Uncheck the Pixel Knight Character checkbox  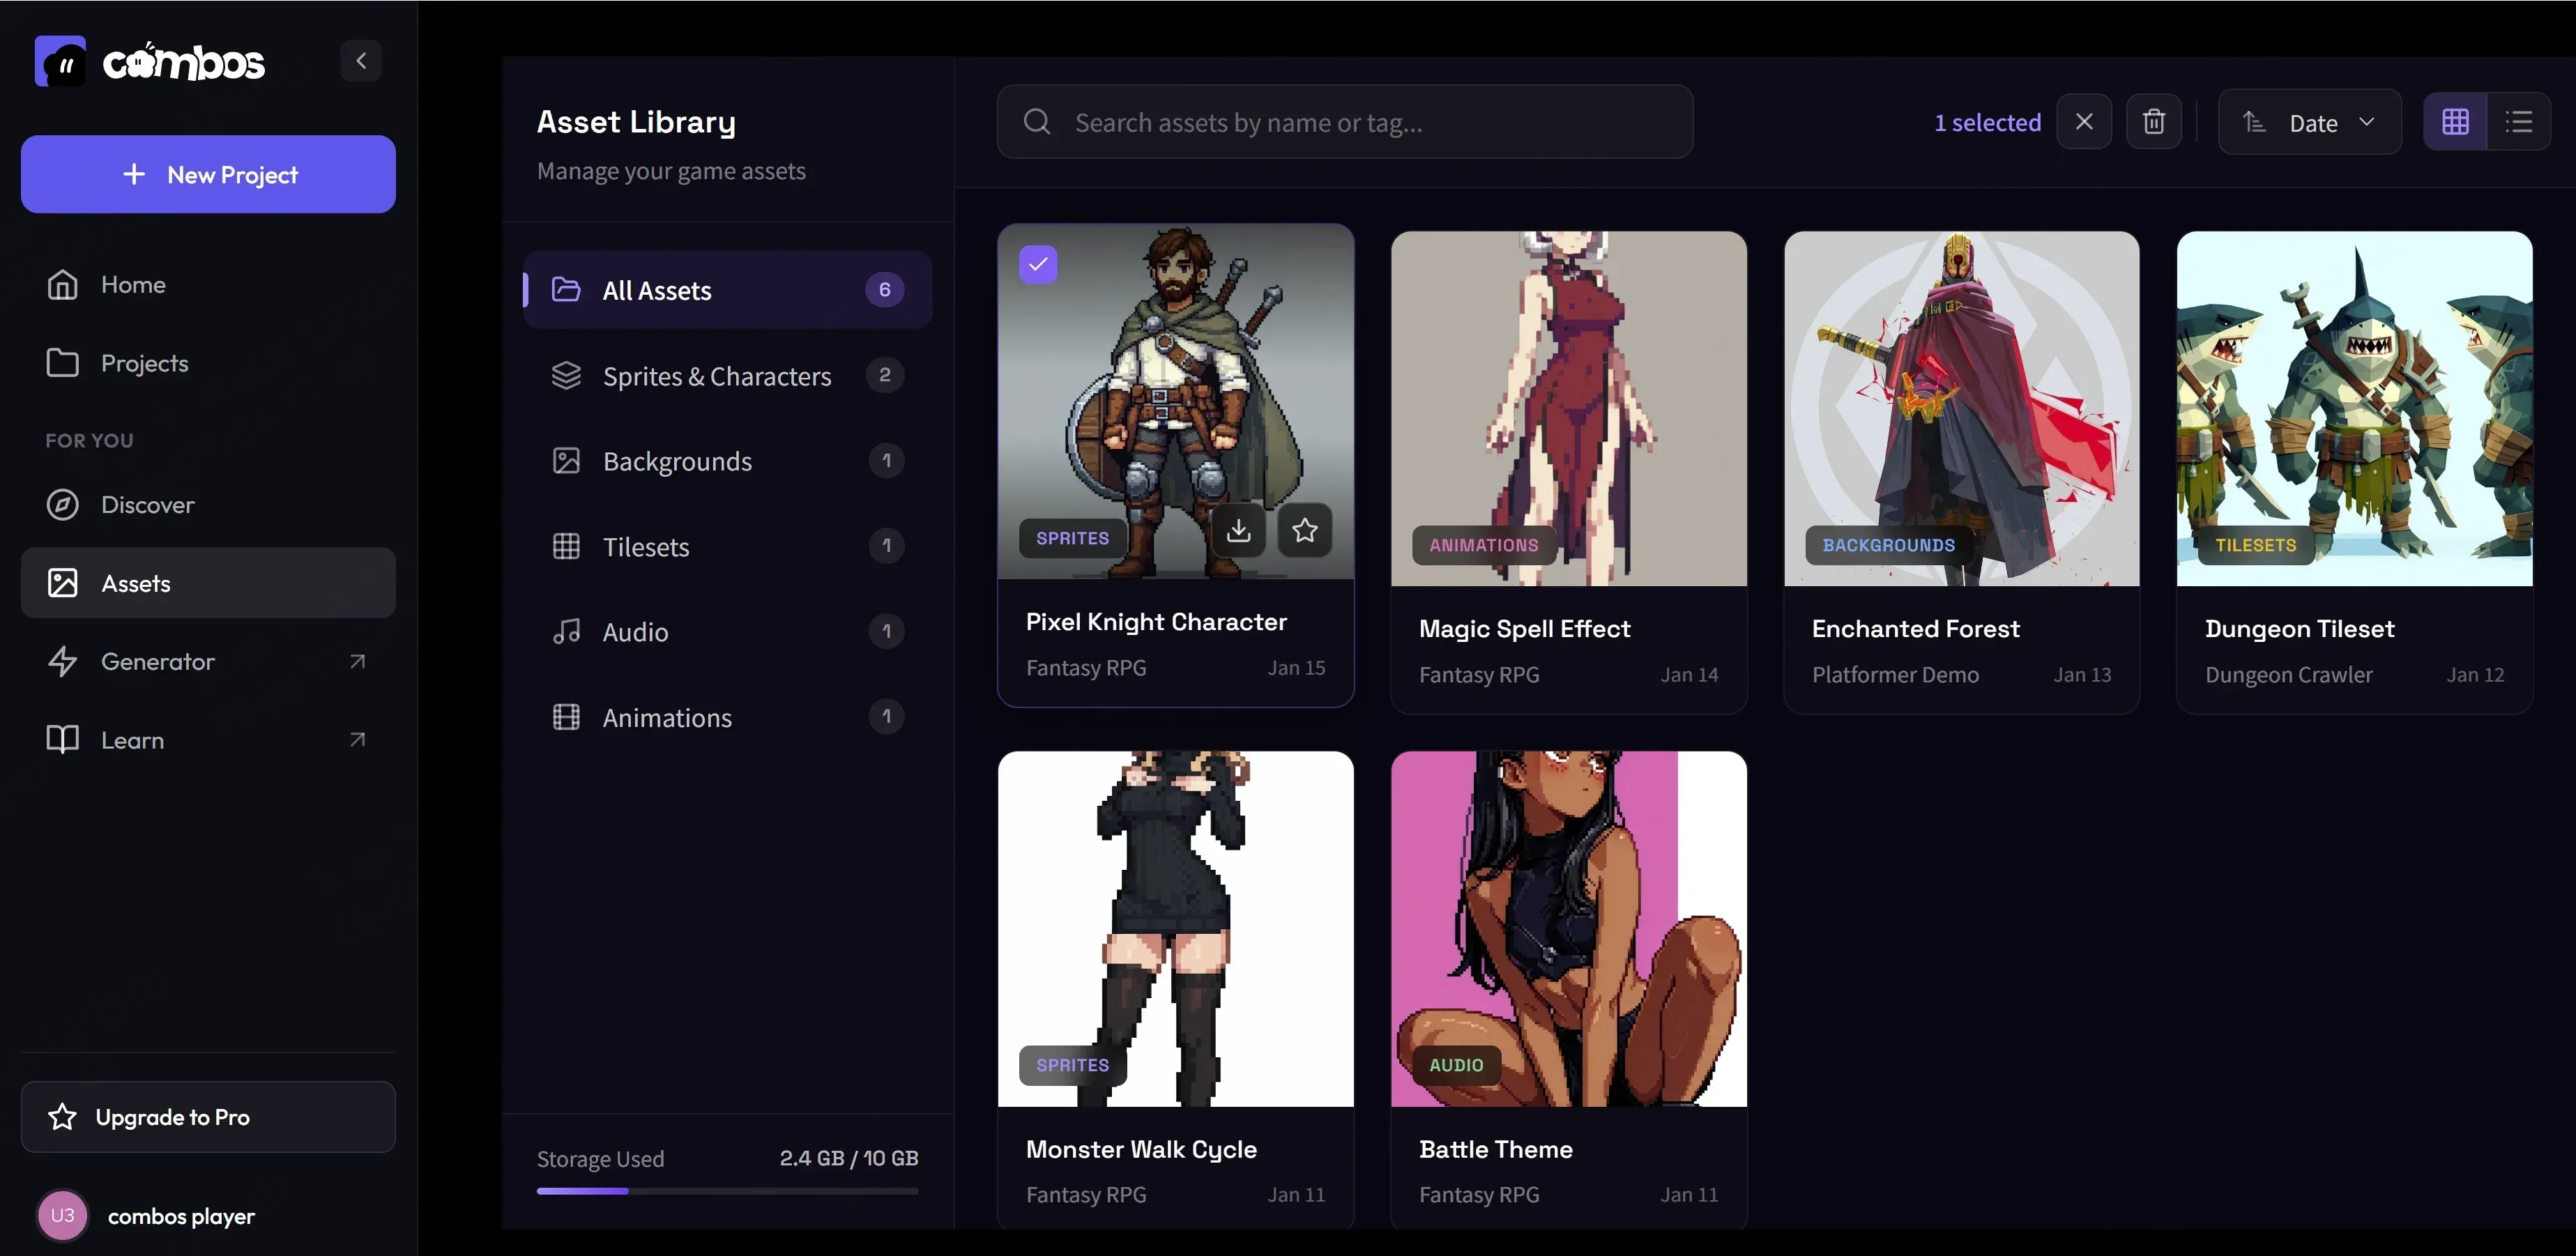click(1038, 264)
